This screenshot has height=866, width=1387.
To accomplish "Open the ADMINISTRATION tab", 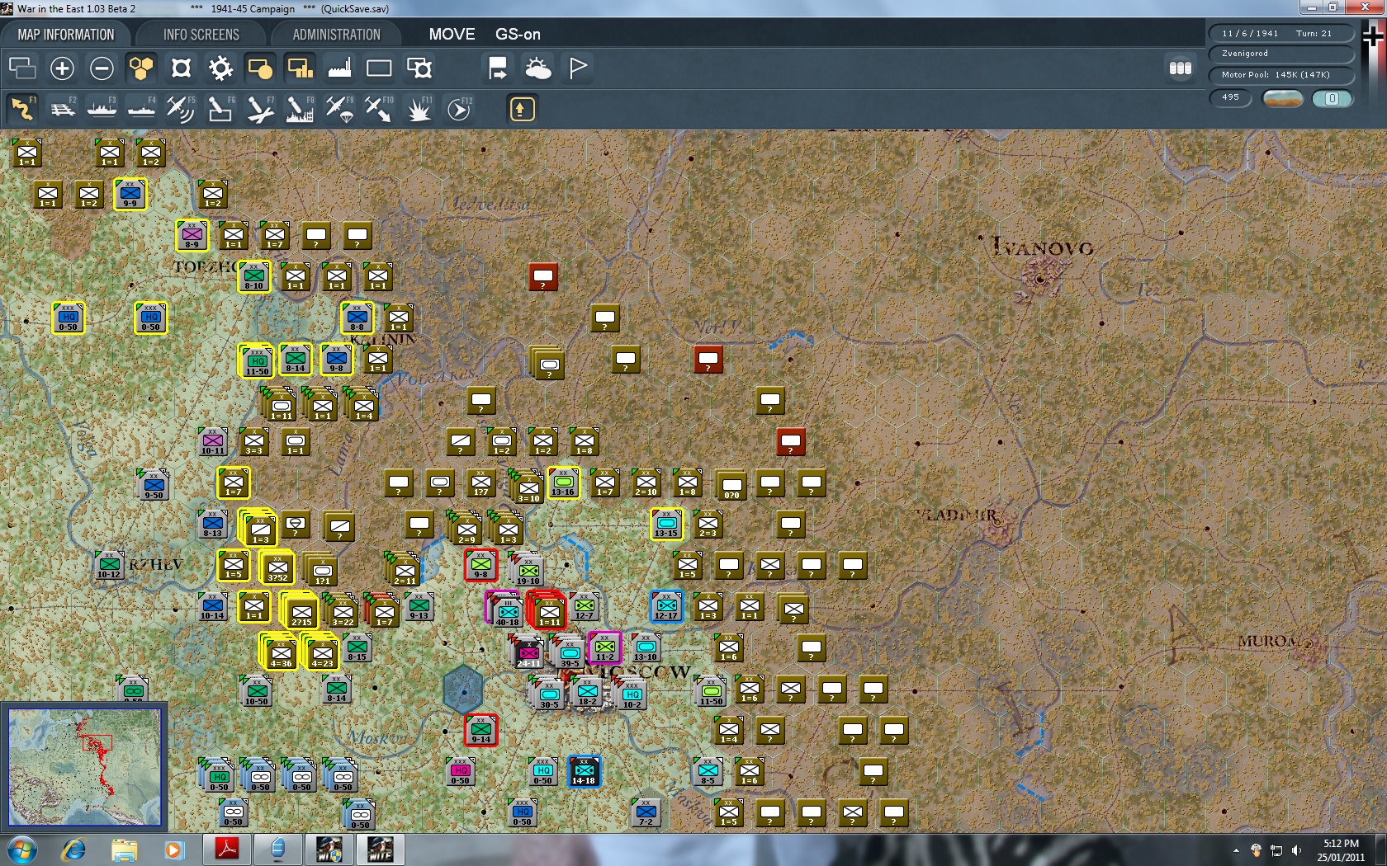I will (x=336, y=35).
